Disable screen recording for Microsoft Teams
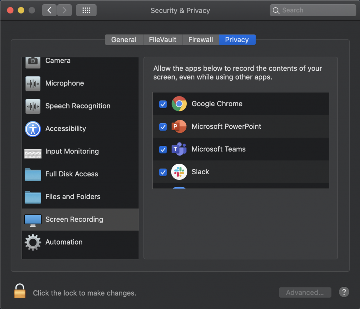 point(163,150)
